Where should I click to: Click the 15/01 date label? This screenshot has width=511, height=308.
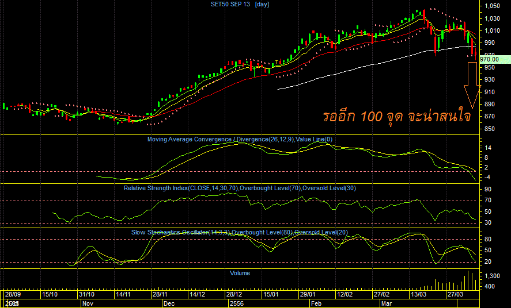(271, 294)
